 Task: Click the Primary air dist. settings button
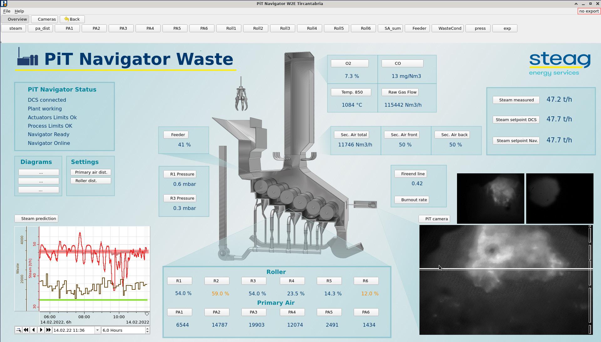click(x=91, y=172)
